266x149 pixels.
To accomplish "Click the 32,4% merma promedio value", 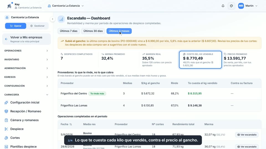I will click(107, 58).
